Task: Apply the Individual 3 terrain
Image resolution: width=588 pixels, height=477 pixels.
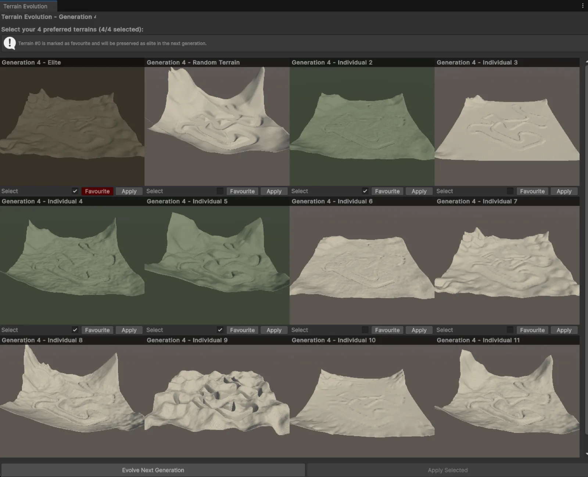Action: point(564,191)
